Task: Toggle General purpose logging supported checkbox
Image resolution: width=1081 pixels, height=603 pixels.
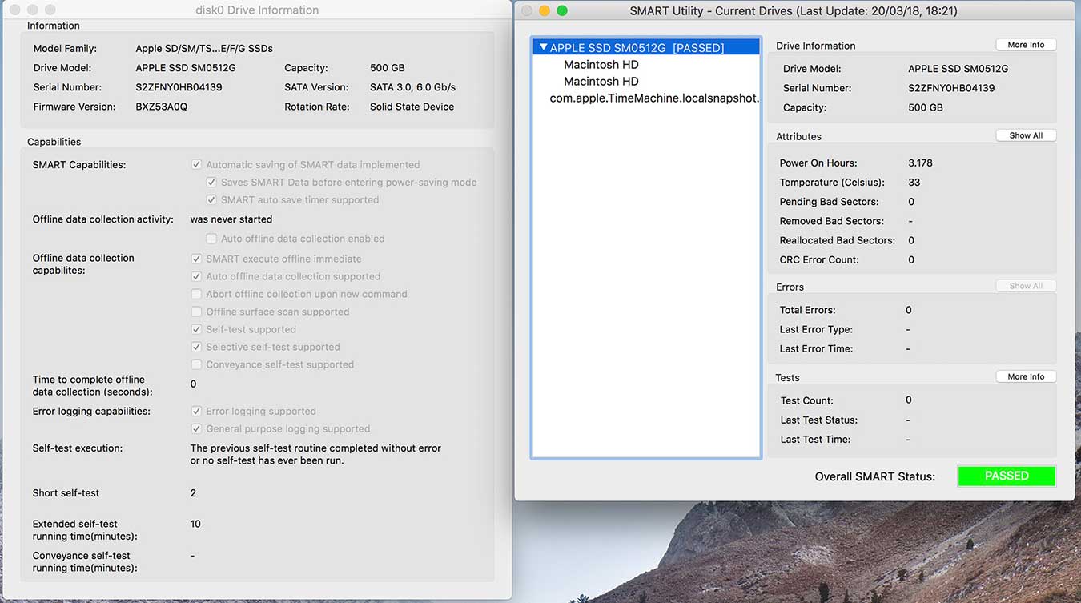Action: [x=196, y=428]
